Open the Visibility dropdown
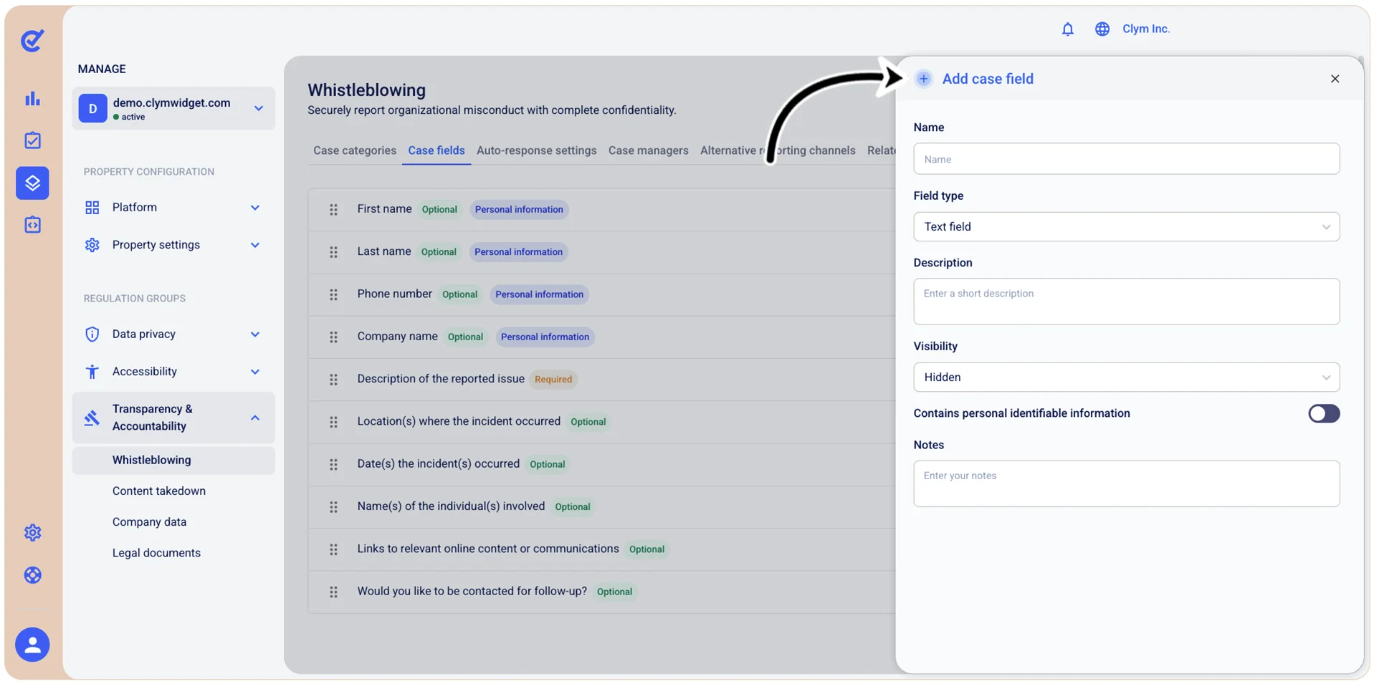 (x=1126, y=377)
